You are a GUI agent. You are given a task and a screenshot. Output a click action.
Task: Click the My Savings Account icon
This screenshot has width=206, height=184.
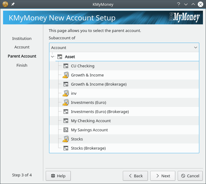pos(66,130)
